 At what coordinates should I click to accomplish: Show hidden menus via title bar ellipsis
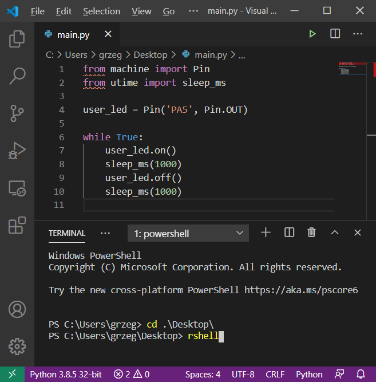(193, 11)
